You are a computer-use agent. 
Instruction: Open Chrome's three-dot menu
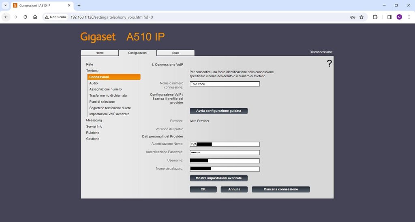(409, 17)
